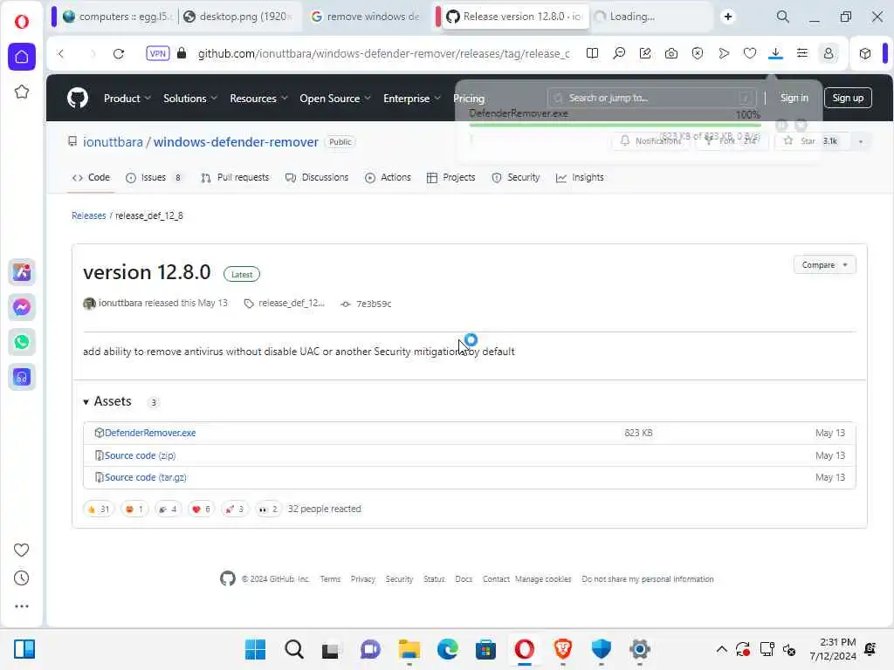The image size is (894, 670).
Task: Expand the Product dropdown menu
Action: tap(127, 98)
